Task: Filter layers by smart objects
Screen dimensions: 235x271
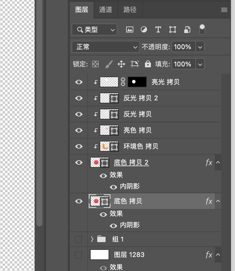Action: (x=187, y=29)
